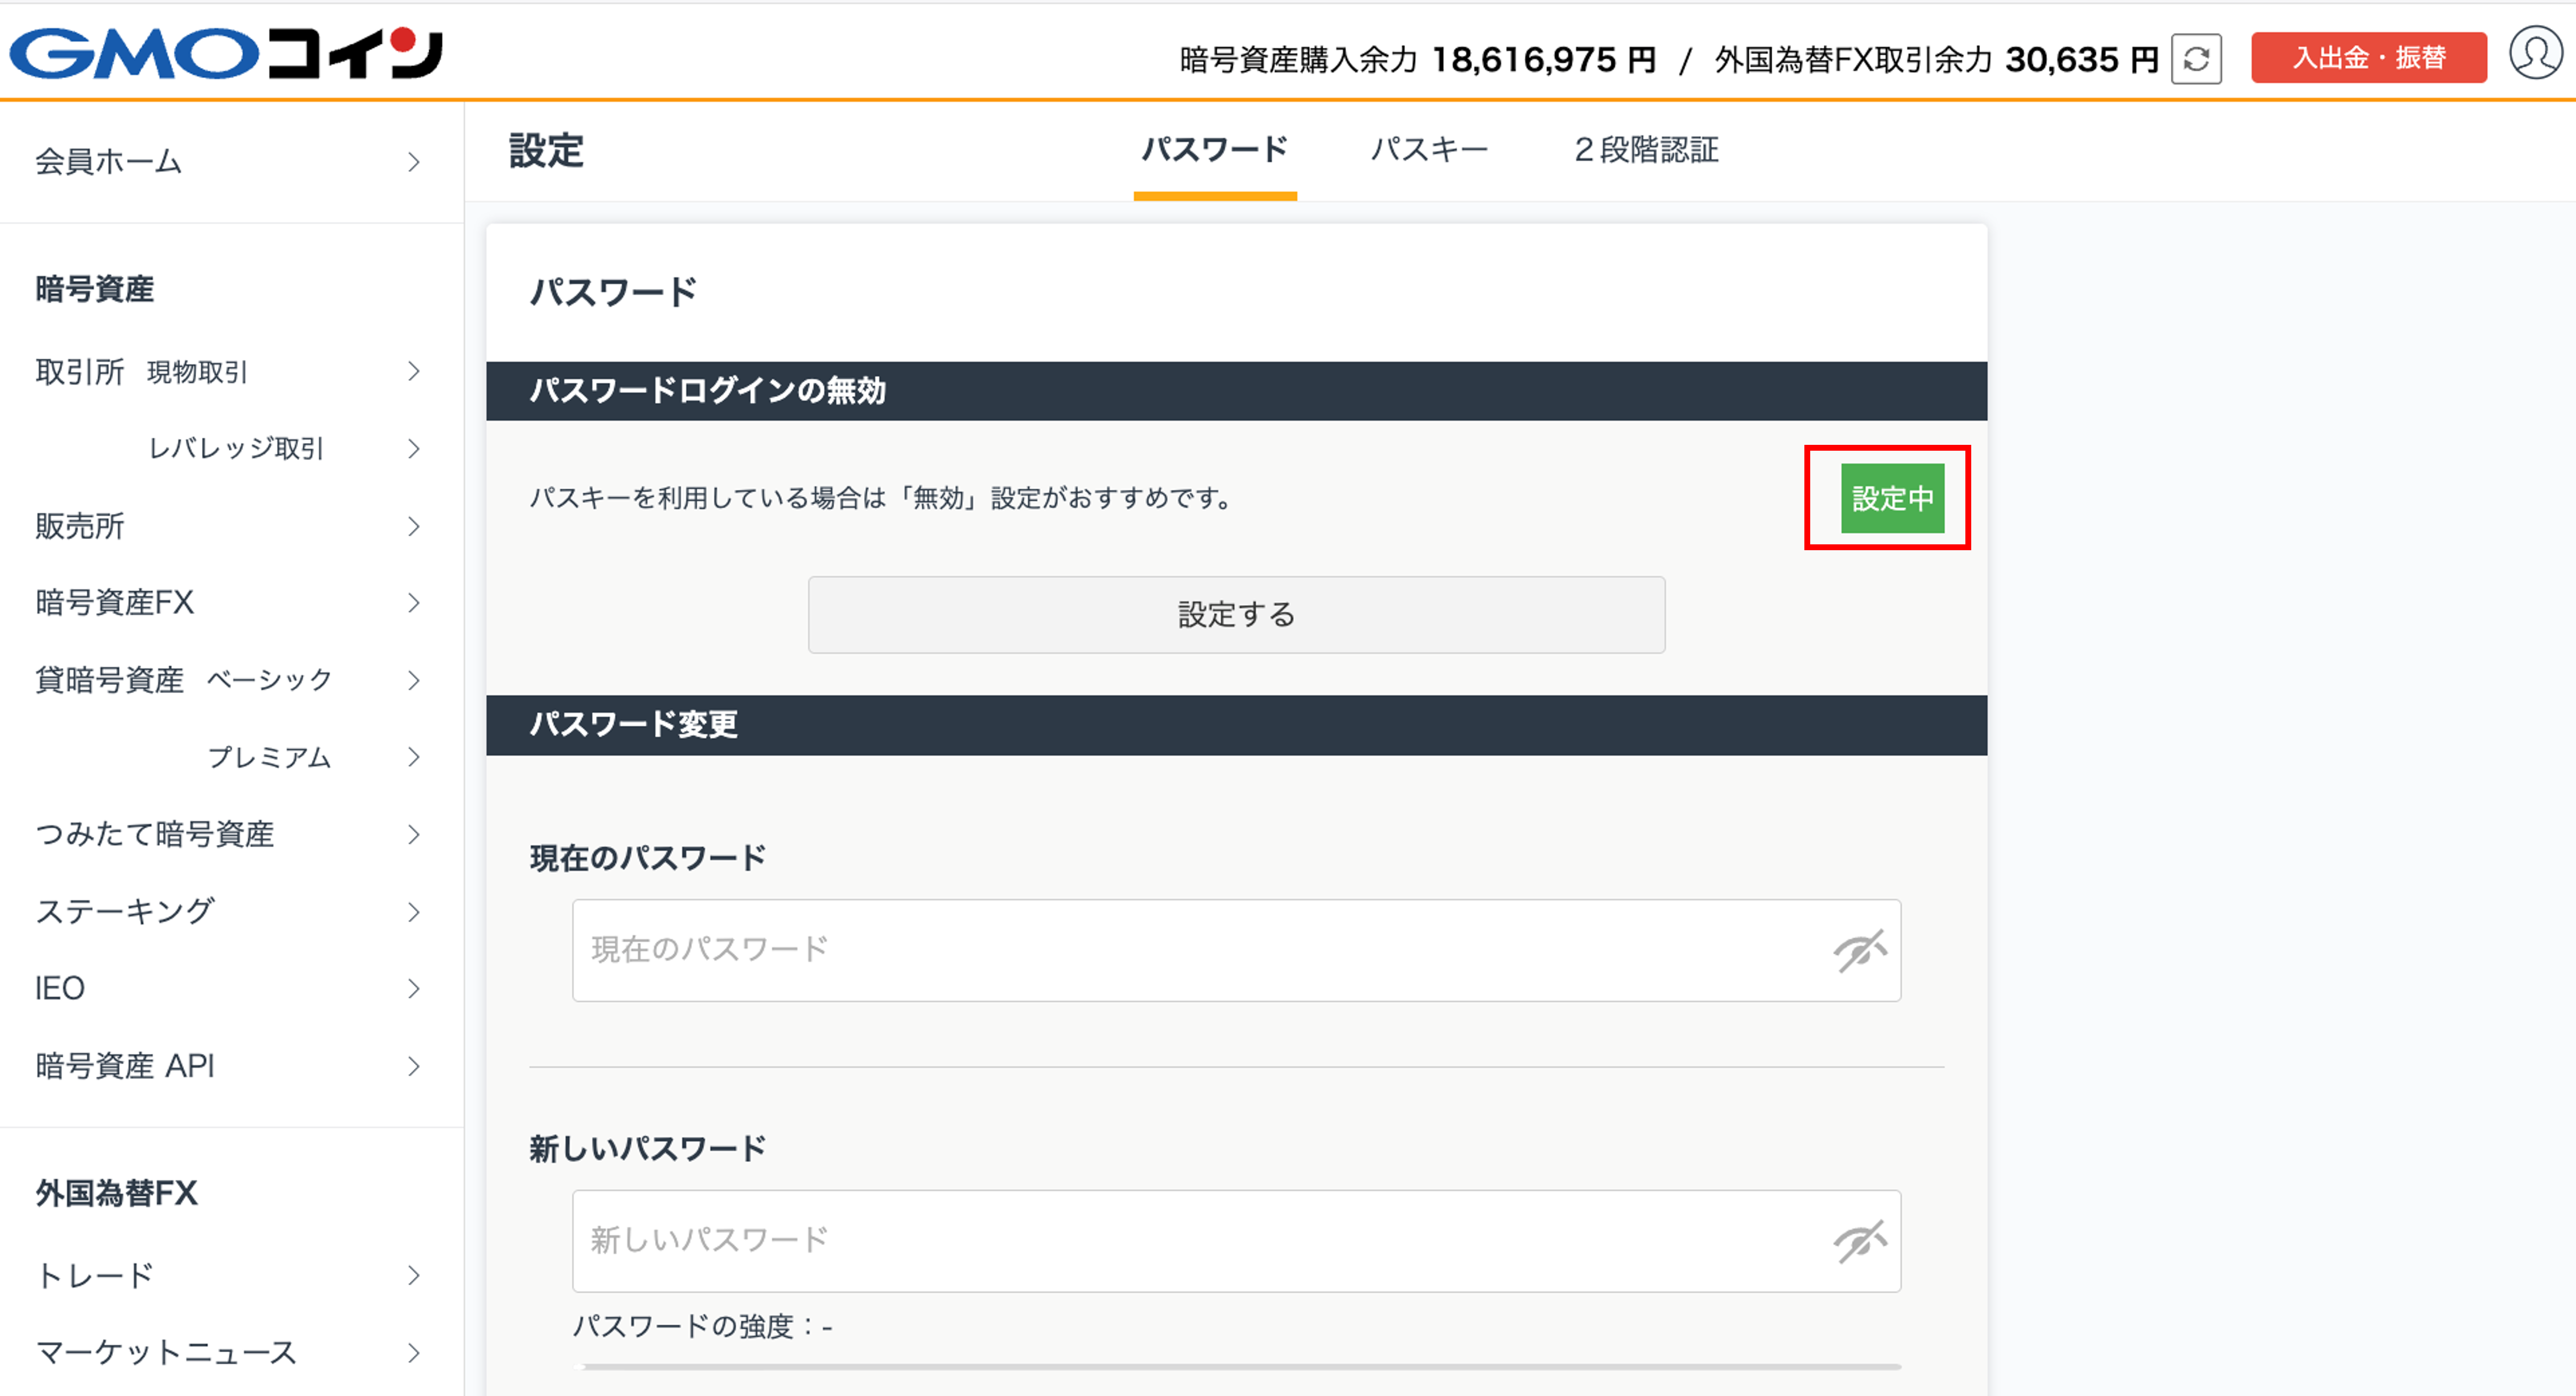Click the 外国為替FX sidebar heading
The width and height of the screenshot is (2576, 1396).
click(116, 1193)
